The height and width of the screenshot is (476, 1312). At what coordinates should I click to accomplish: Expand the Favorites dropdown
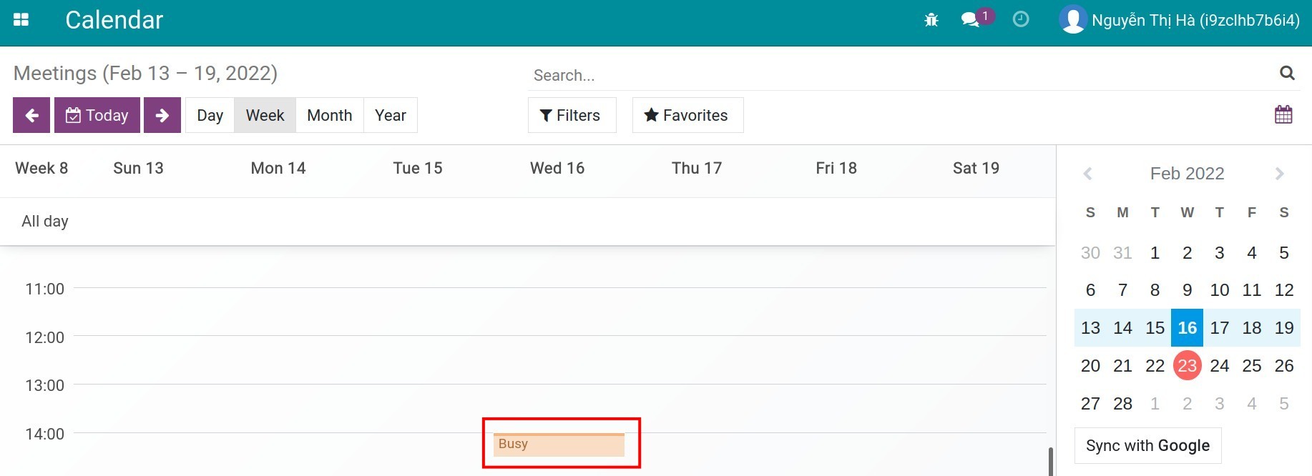687,115
